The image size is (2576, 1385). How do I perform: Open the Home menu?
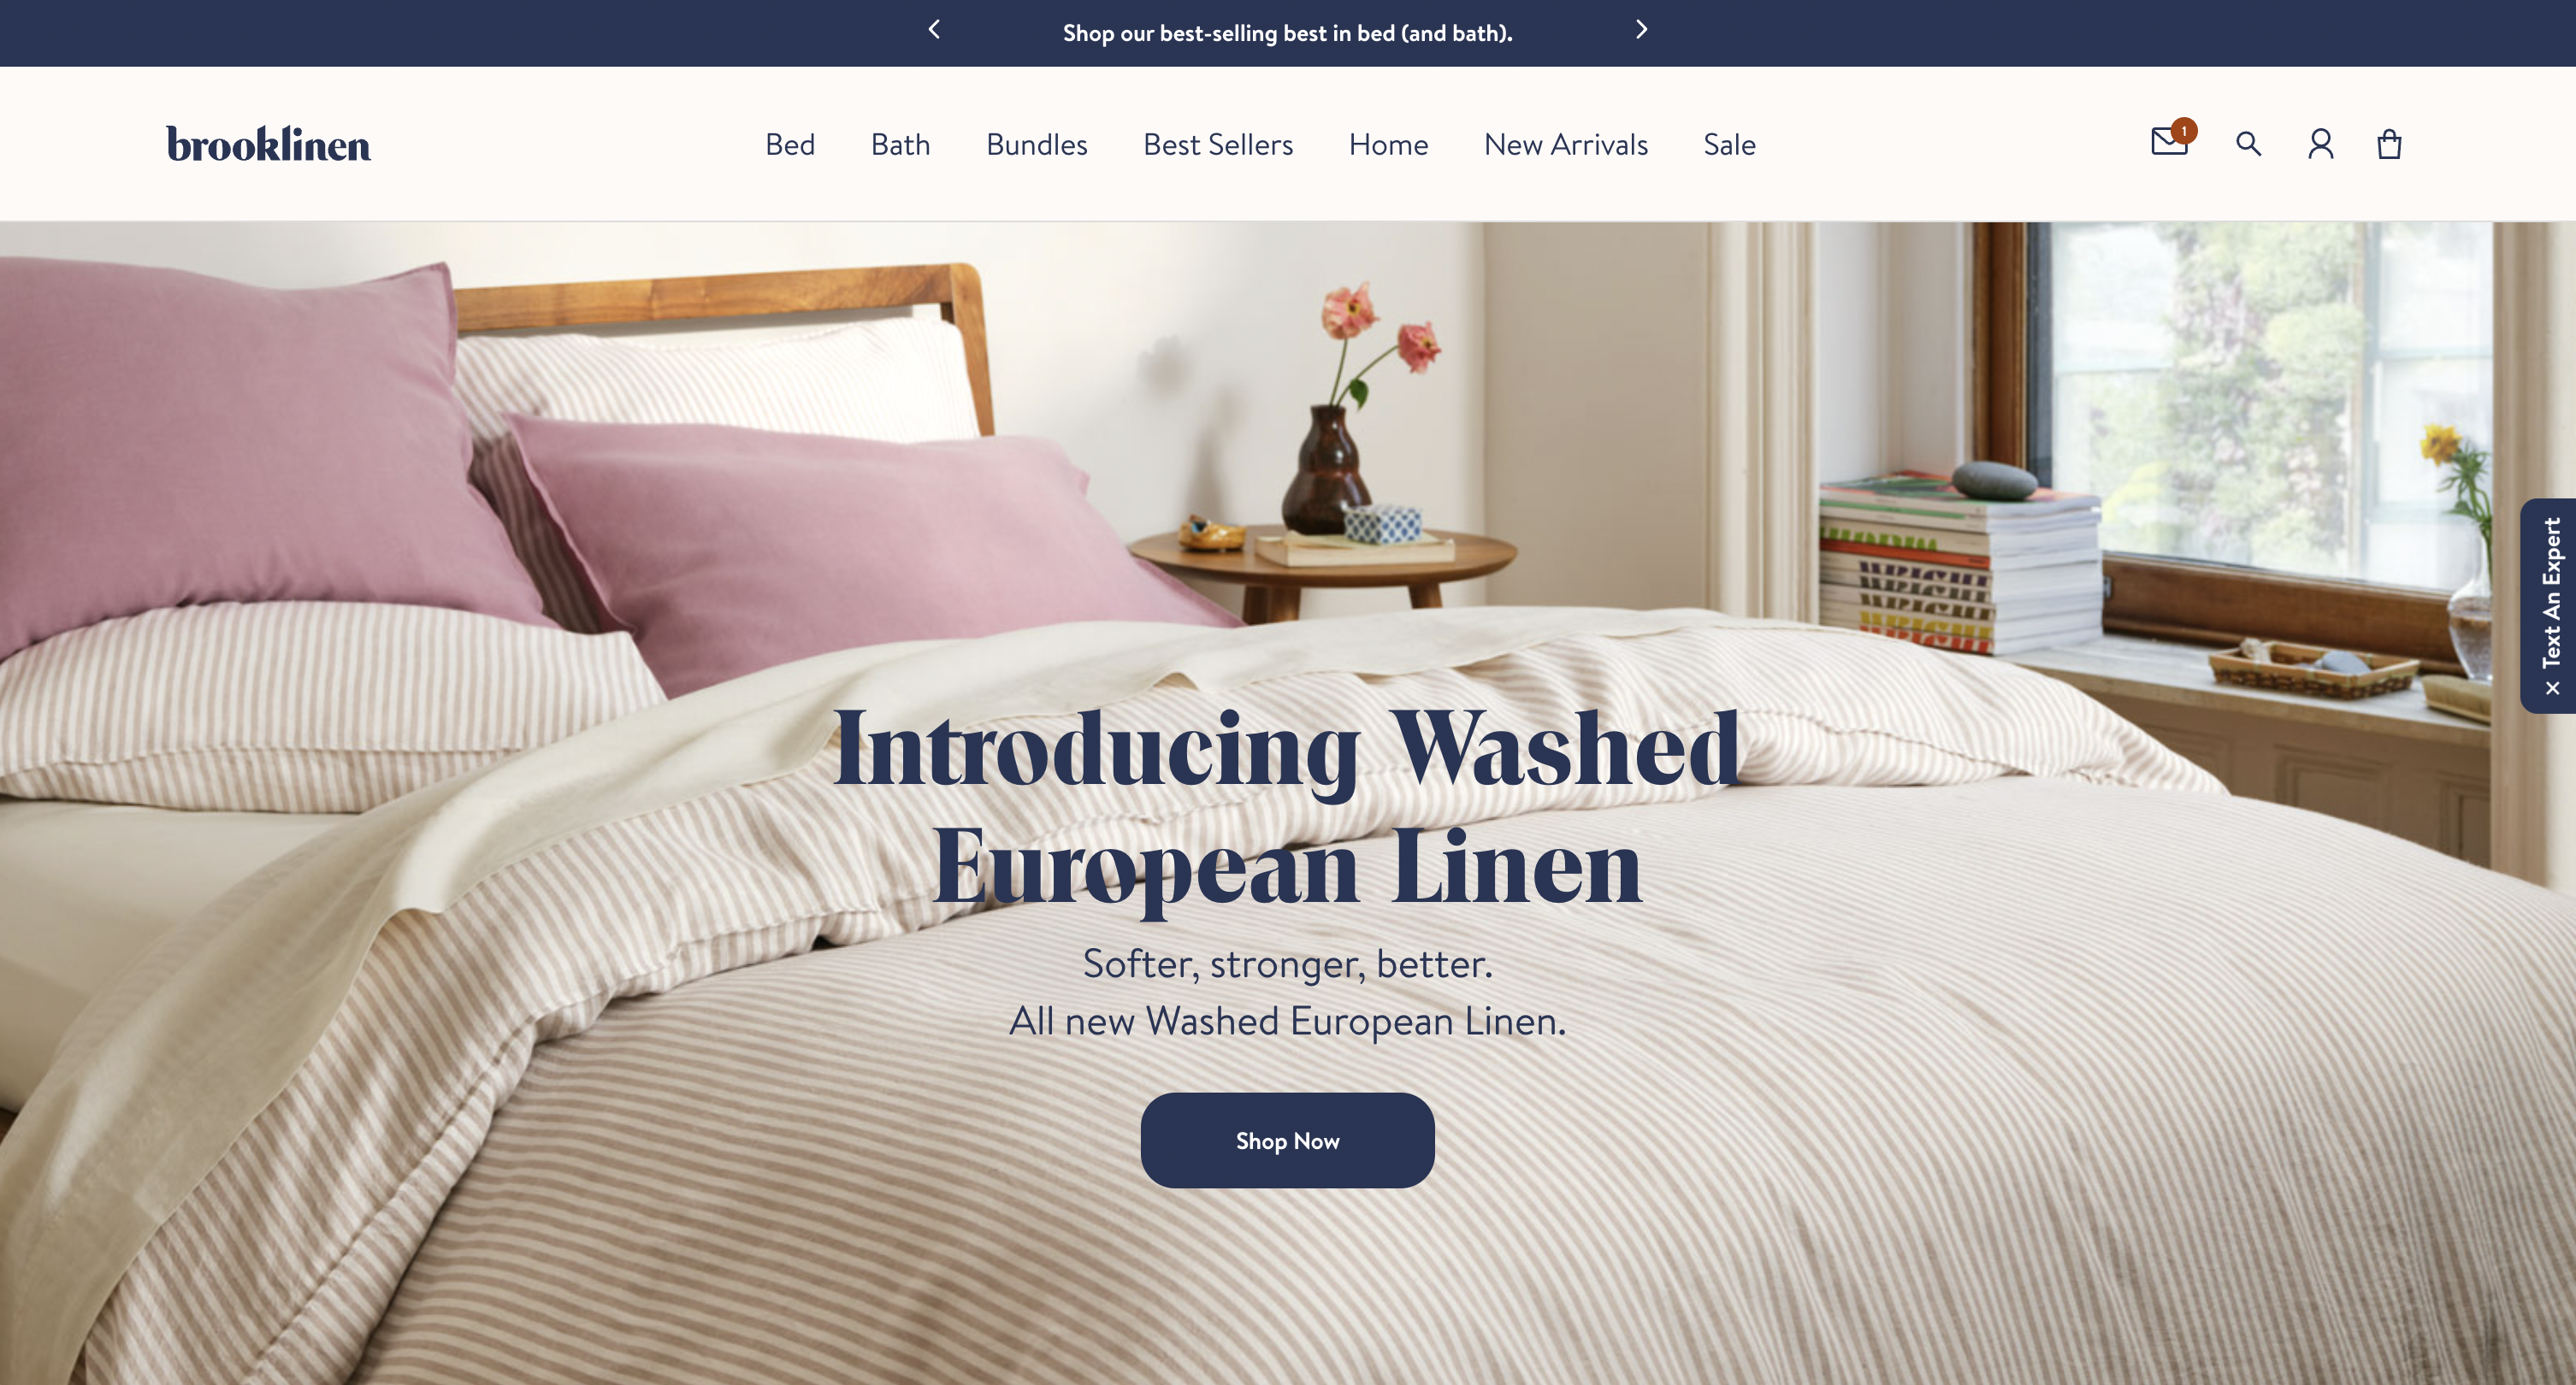(x=1388, y=145)
